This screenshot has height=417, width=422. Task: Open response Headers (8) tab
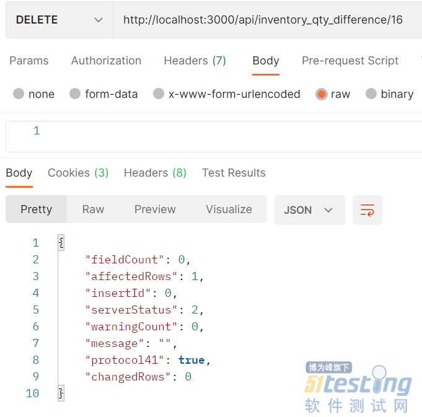[x=155, y=173]
